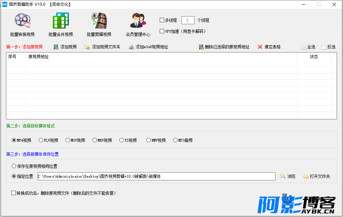Open the 批量剪辑视频 batch clip tool
Screen dimensions: 343x217
(x=99, y=25)
